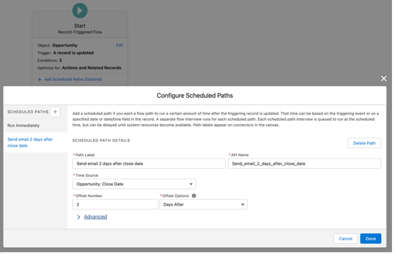Click Trigger: A record is updated text
This screenshot has width=394, height=254.
coord(65,53)
